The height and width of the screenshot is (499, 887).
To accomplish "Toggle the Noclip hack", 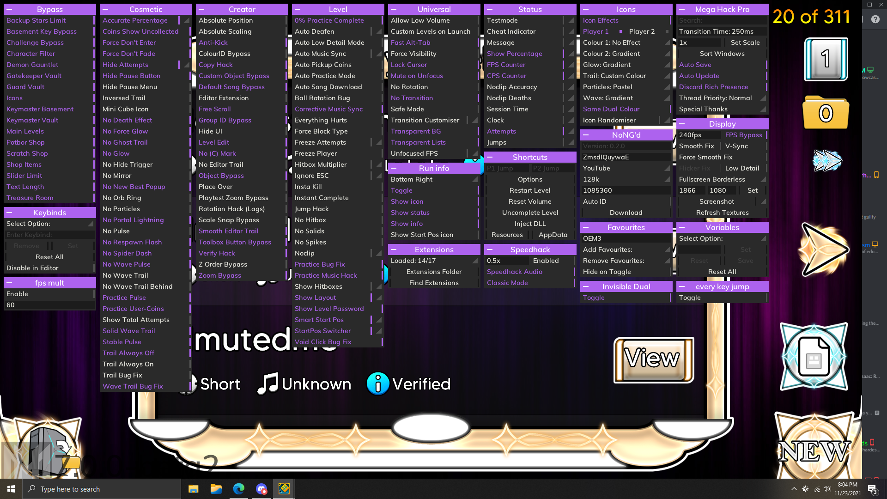I will 304,253.
